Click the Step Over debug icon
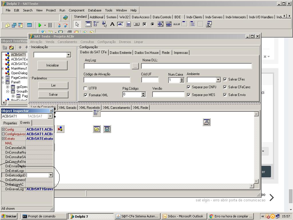 point(66,25)
